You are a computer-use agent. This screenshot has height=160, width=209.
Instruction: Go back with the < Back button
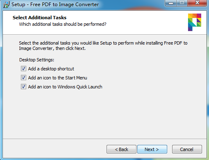coord(121,149)
